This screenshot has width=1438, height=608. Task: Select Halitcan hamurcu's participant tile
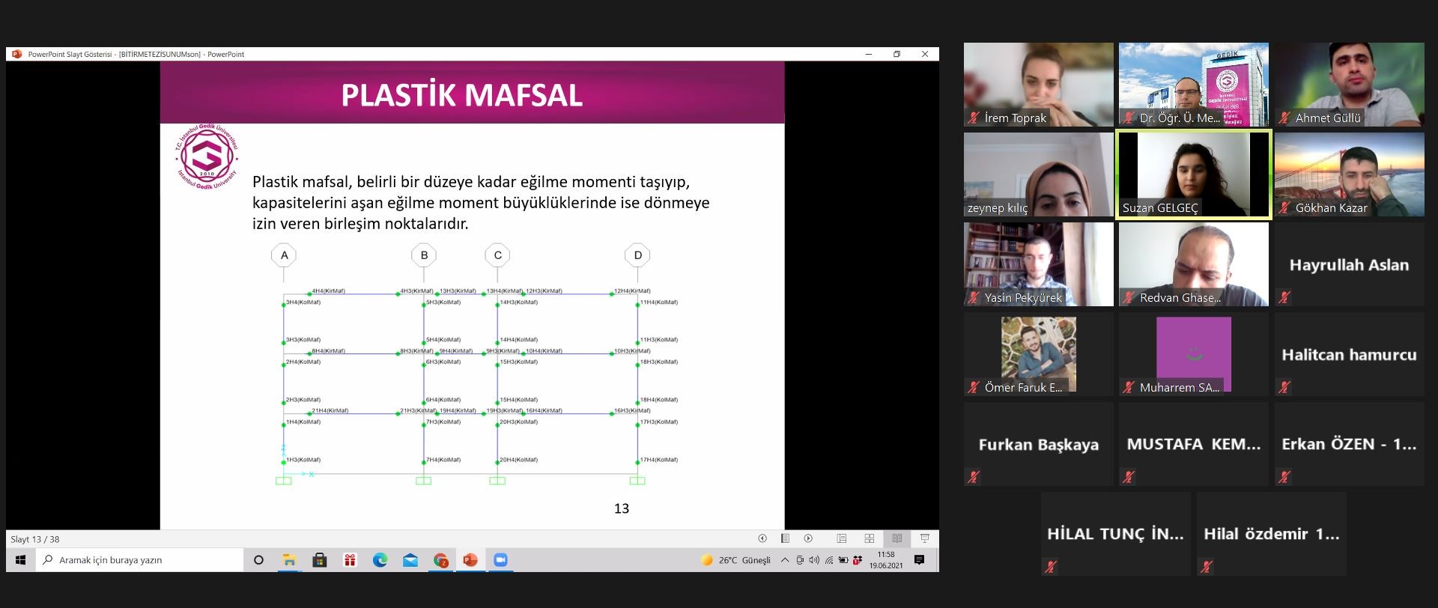click(1350, 354)
